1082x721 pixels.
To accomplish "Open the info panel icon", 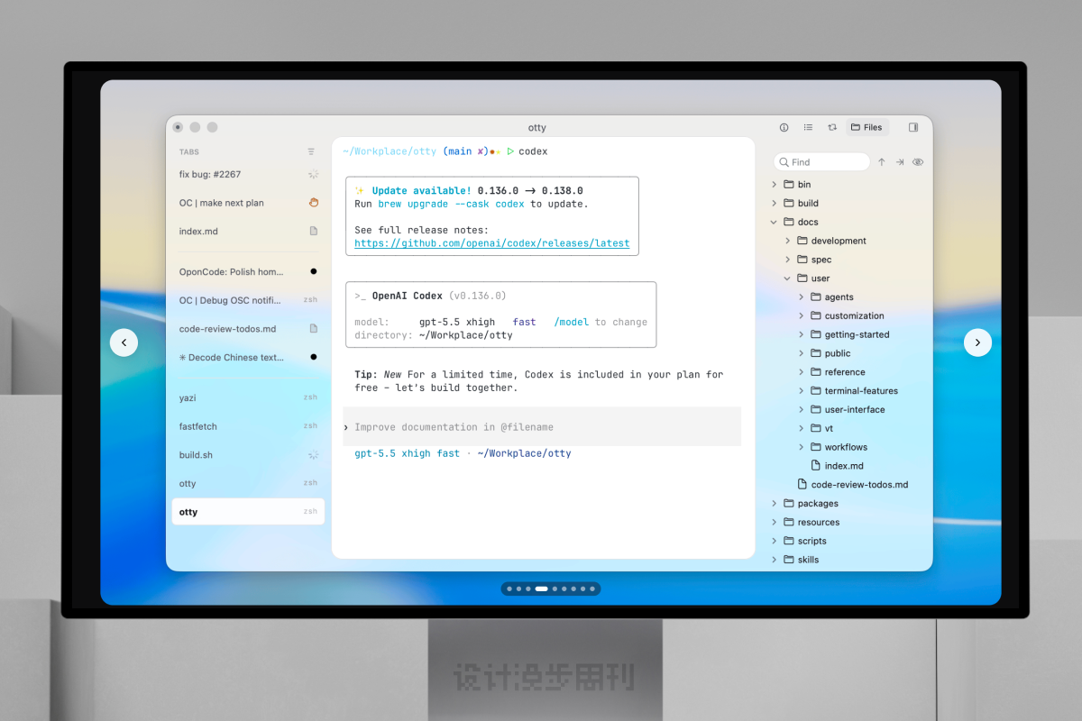I will coord(784,127).
